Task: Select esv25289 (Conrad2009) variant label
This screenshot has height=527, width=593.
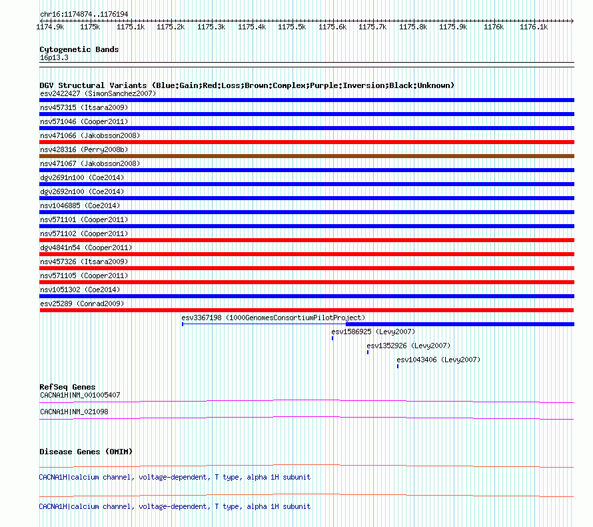Action: [82, 304]
